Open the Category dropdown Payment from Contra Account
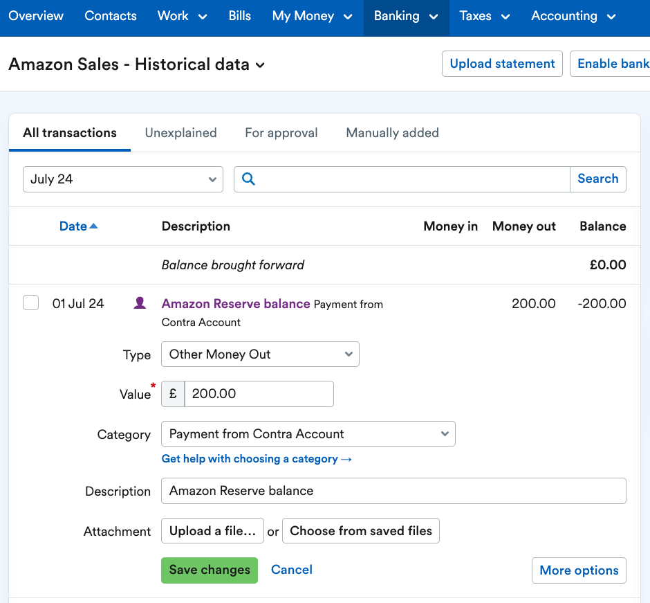 click(308, 433)
